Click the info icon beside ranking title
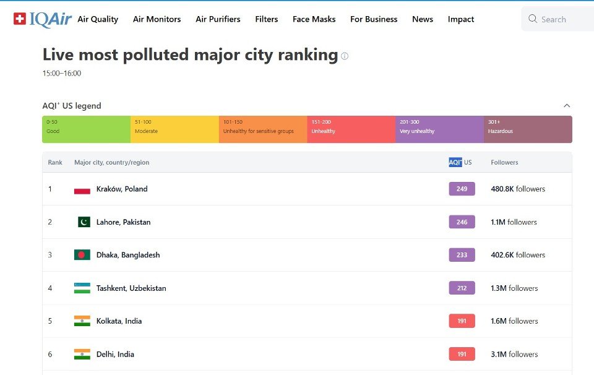Image resolution: width=594 pixels, height=375 pixels. (345, 56)
